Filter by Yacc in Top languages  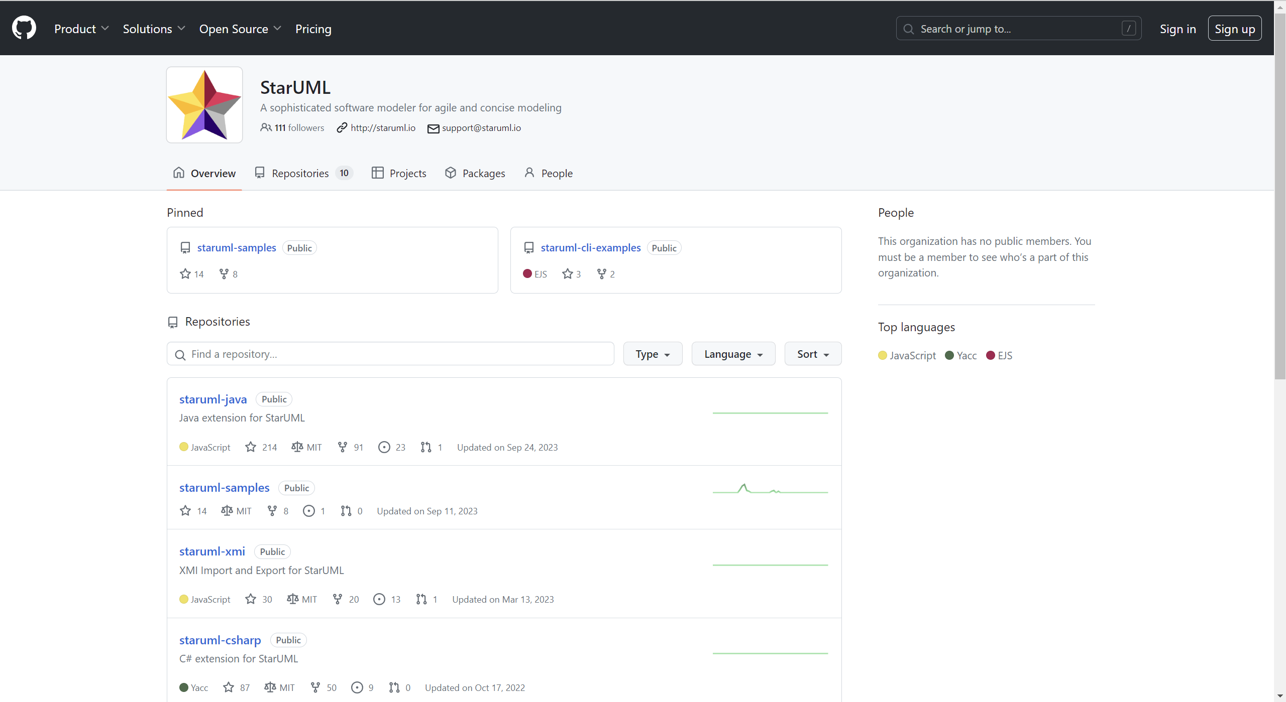pyautogui.click(x=961, y=355)
